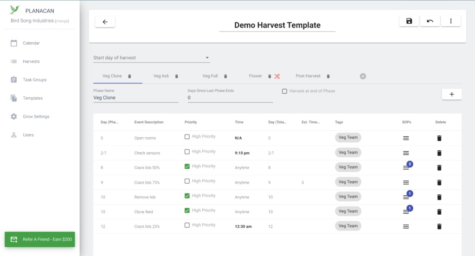Image resolution: width=475 pixels, height=256 pixels.
Task: Delete the Crack lids 25% event
Action: coord(439,226)
